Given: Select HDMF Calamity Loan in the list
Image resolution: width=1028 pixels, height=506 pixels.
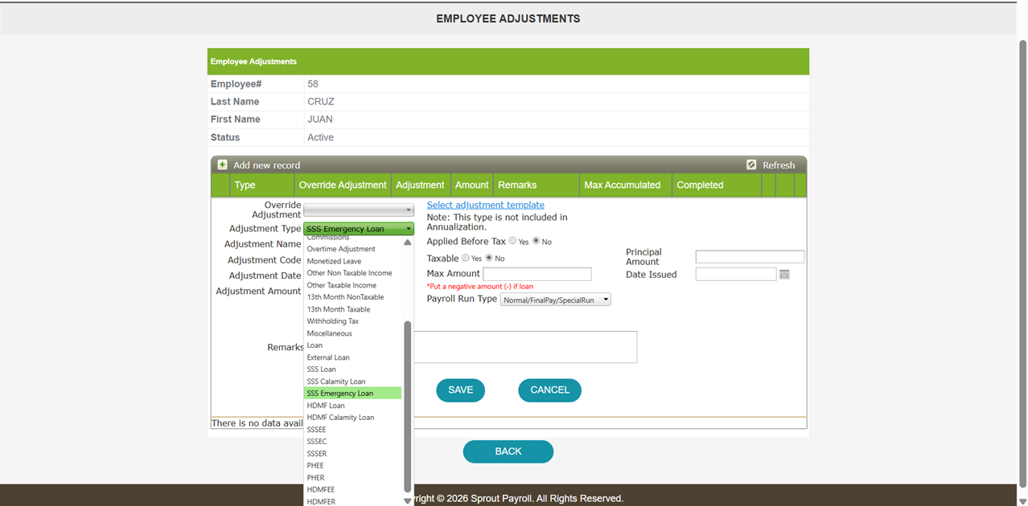Looking at the screenshot, I should [352, 418].
